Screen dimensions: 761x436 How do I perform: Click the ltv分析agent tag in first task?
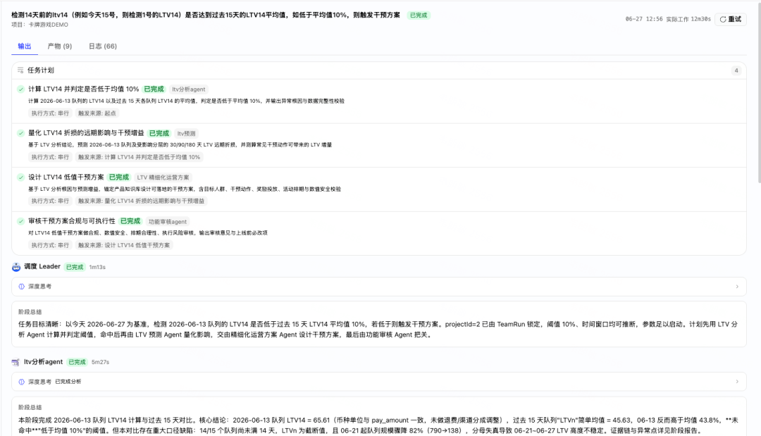click(x=188, y=89)
